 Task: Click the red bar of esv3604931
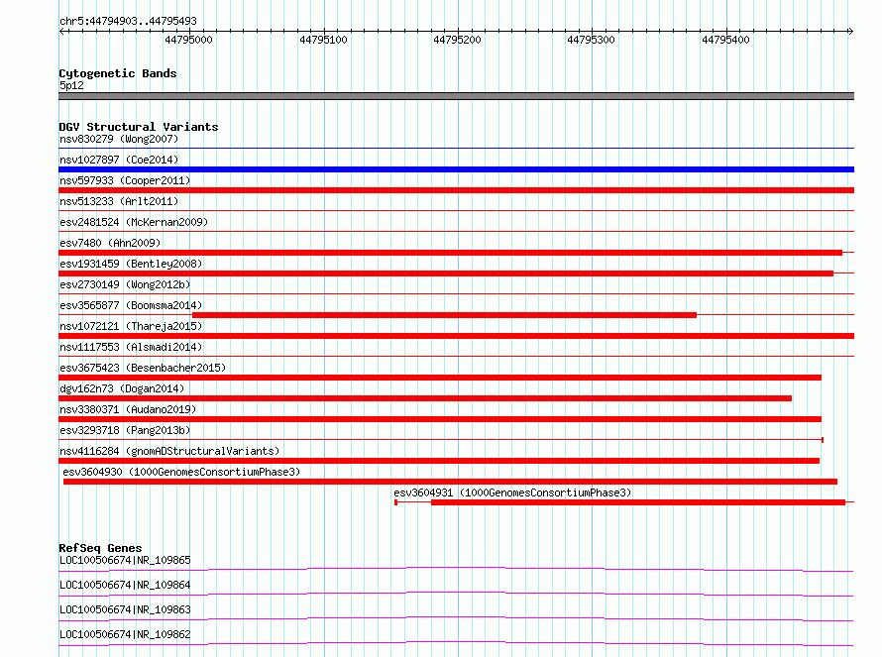[x=638, y=502]
